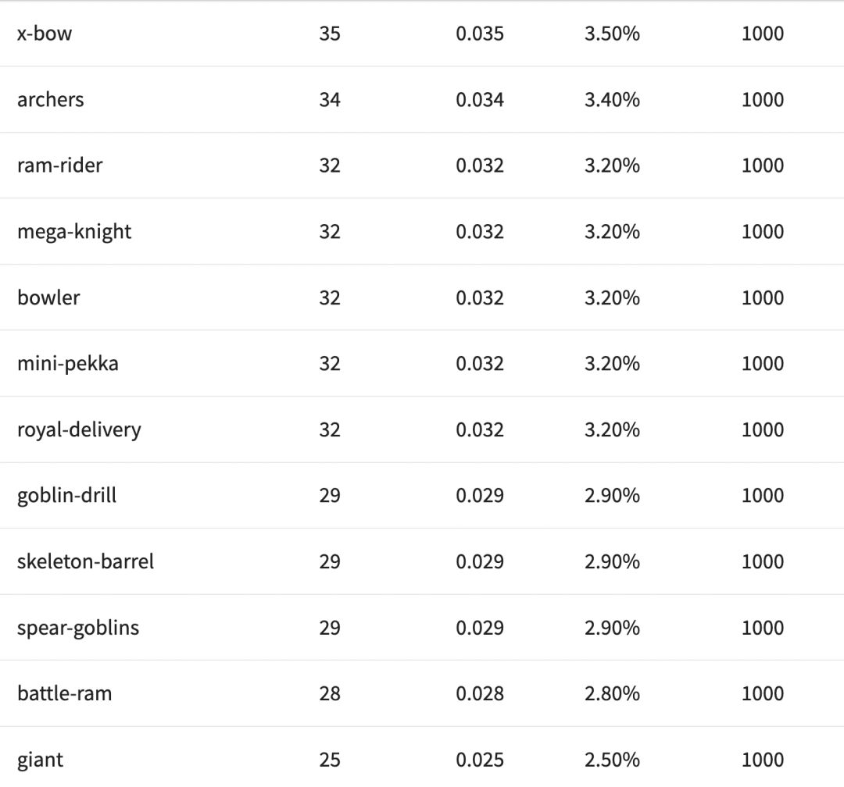Select the spear-goblins card name
The width and height of the screenshot is (844, 787).
pyautogui.click(x=78, y=628)
